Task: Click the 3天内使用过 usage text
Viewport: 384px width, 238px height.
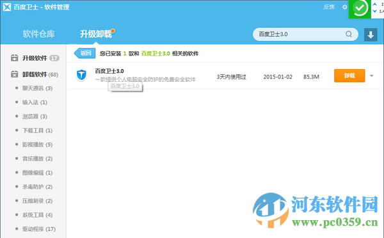Action: (x=231, y=77)
